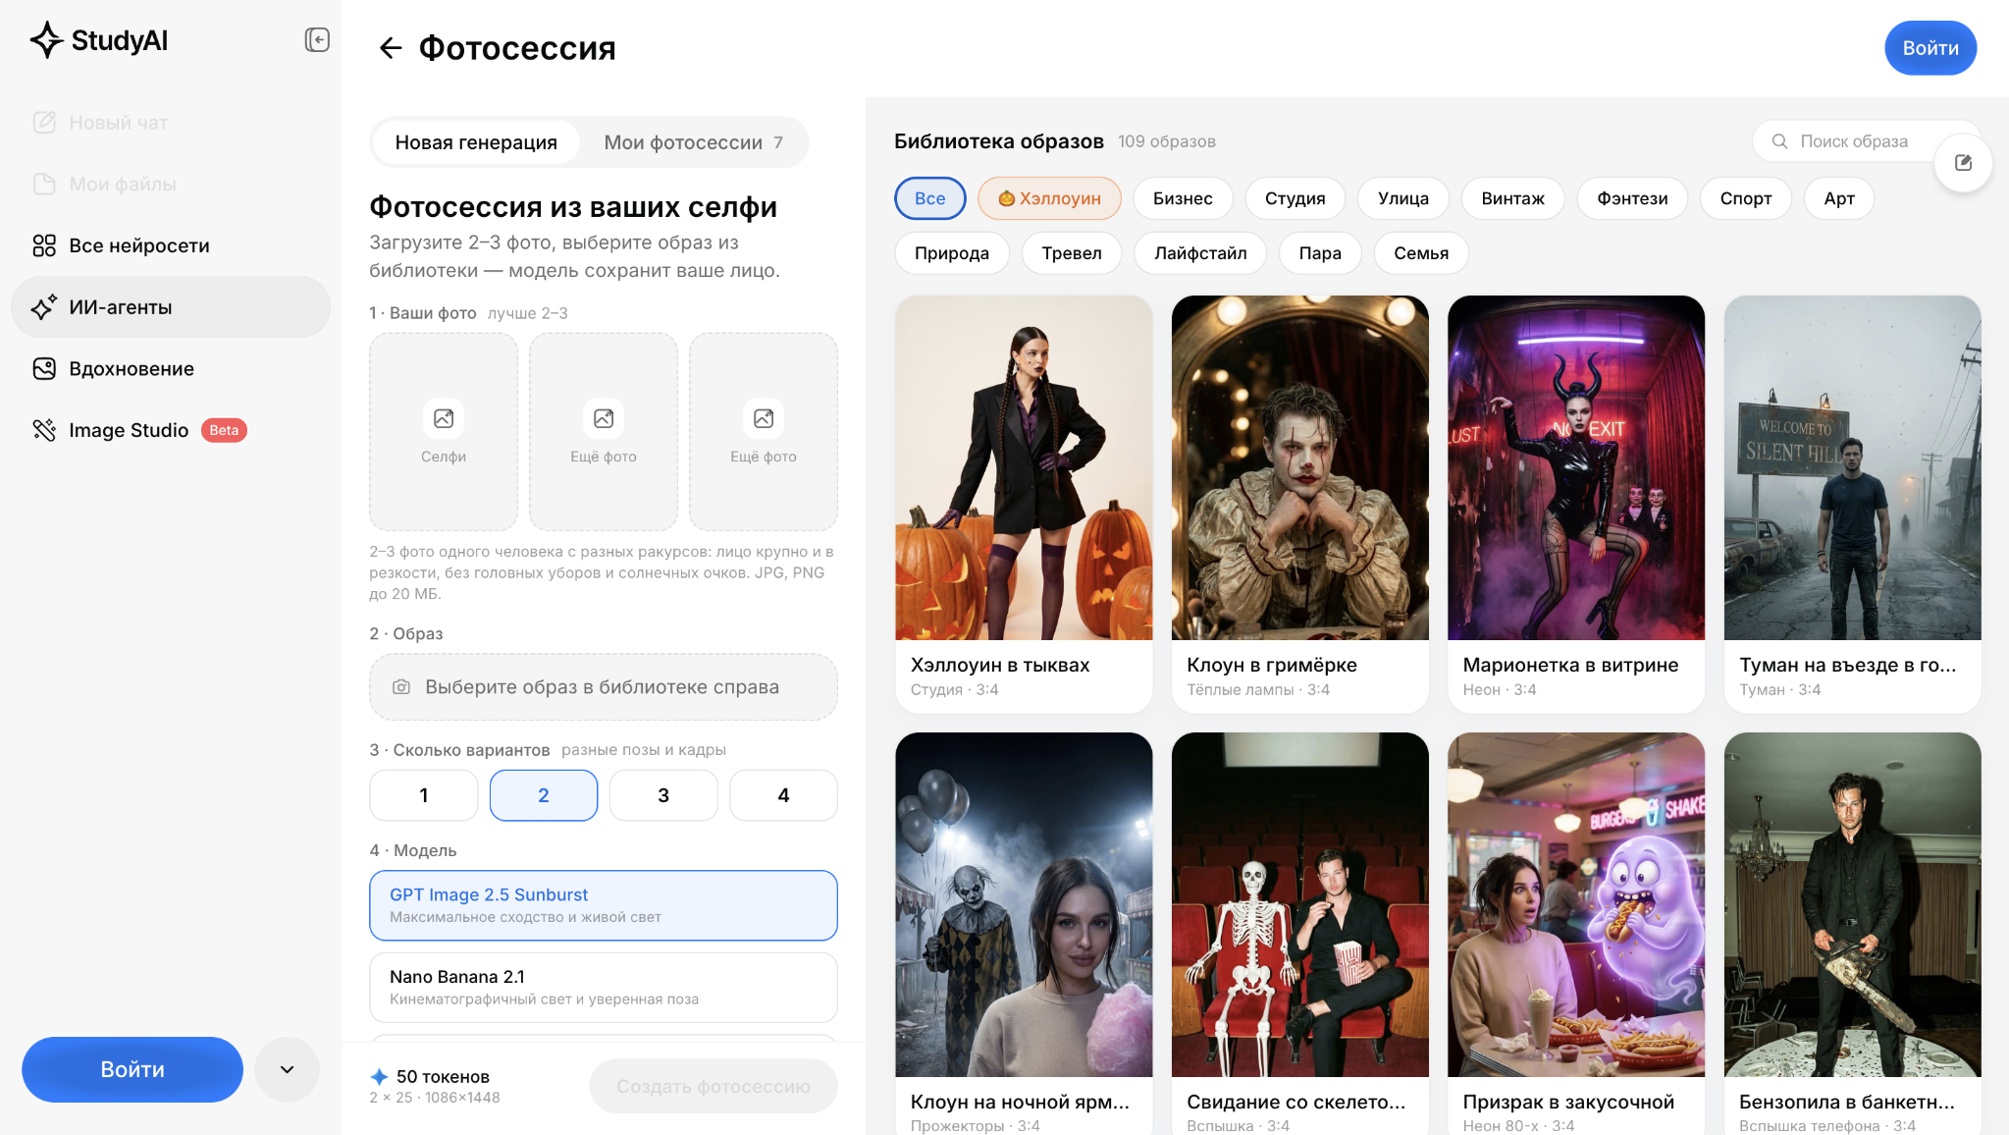Filter looks by Лайфстайл
The image size is (2009, 1135).
click(x=1200, y=253)
